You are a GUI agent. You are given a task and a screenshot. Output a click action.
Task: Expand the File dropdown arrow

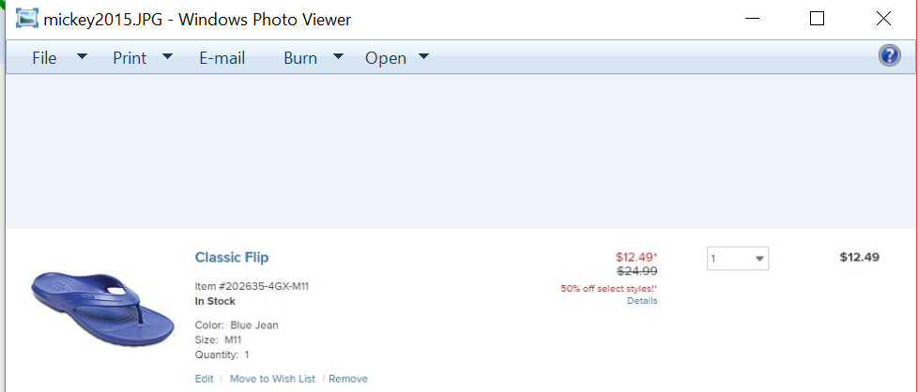click(x=82, y=57)
